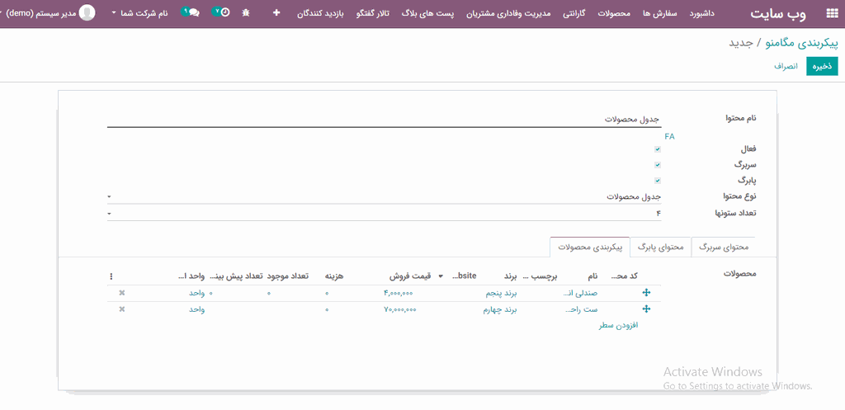Screen dimensions: 845x410
Task: Open مدیریت وفاداری مشتریان menu
Action: pyautogui.click(x=510, y=12)
